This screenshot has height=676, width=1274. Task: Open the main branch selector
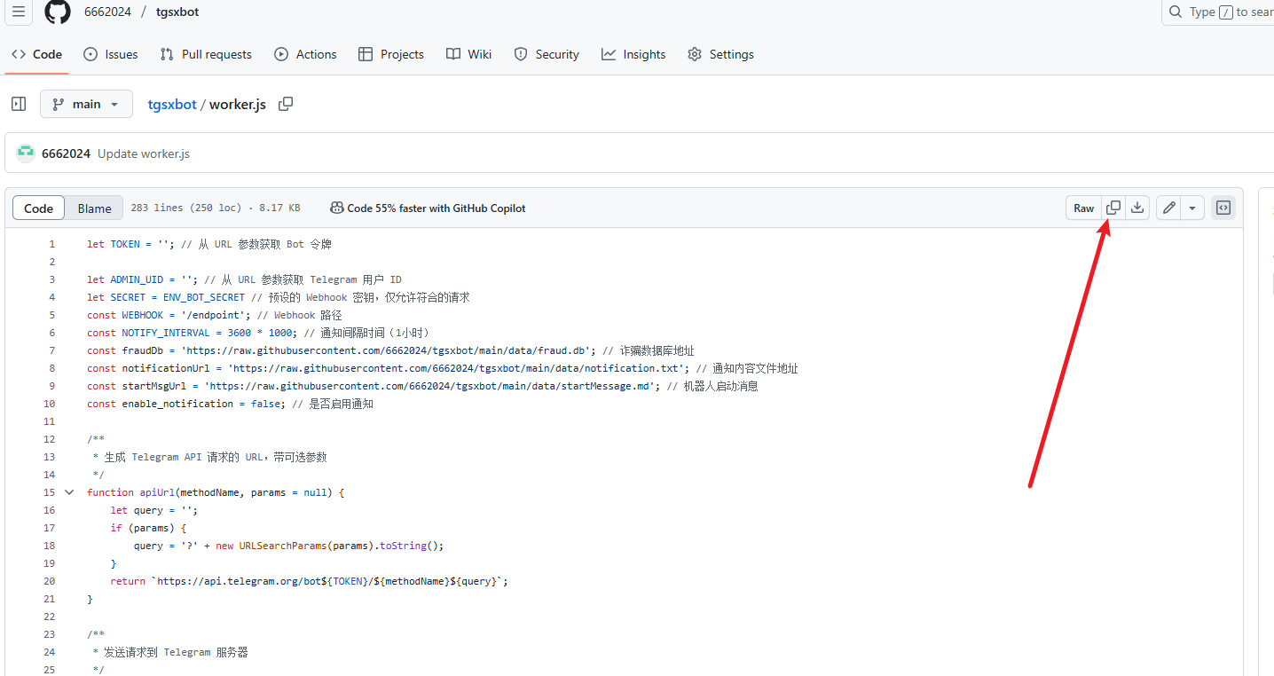pos(86,104)
